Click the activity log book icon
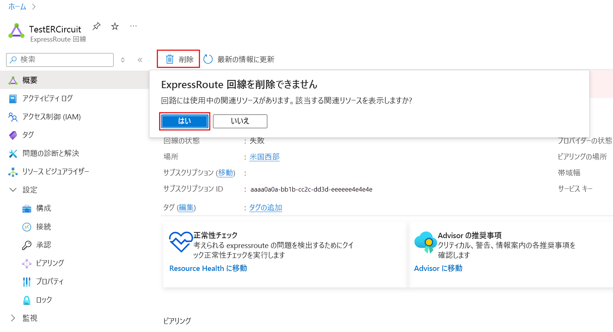613x332 pixels. (x=13, y=99)
